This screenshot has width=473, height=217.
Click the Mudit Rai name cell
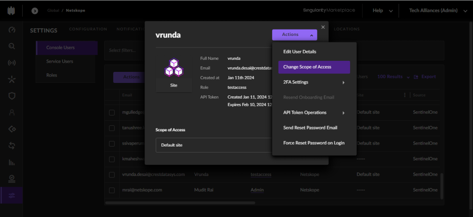coord(204,190)
